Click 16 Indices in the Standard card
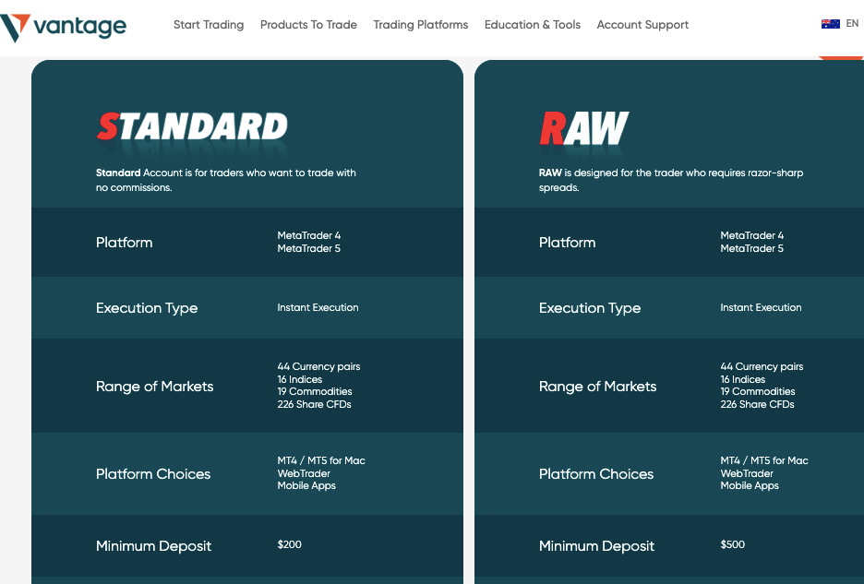864x584 pixels. tap(300, 379)
